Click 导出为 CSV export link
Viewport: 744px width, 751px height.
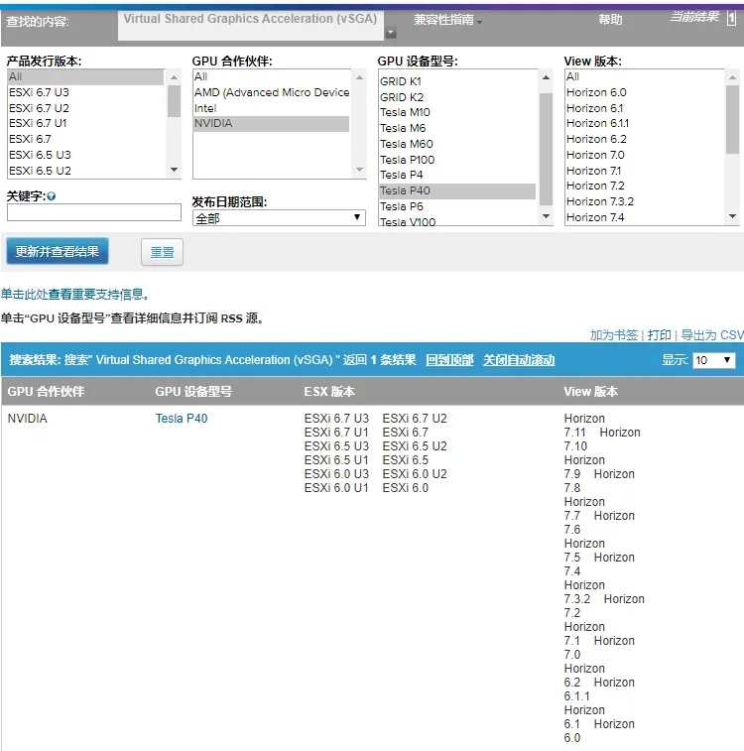[712, 334]
